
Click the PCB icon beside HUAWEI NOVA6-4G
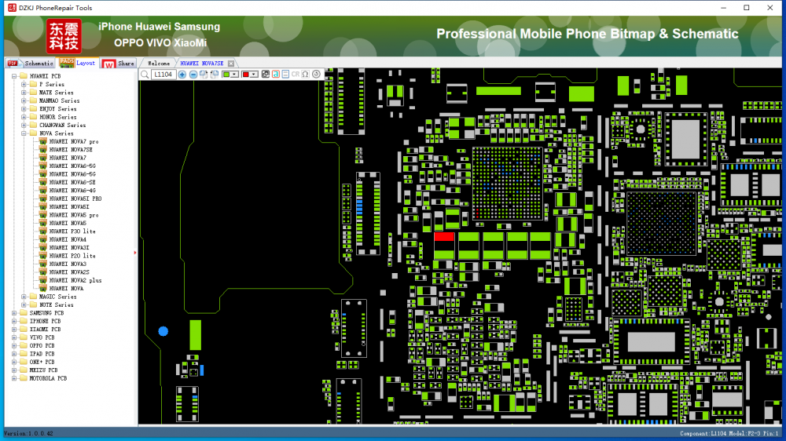(x=43, y=190)
